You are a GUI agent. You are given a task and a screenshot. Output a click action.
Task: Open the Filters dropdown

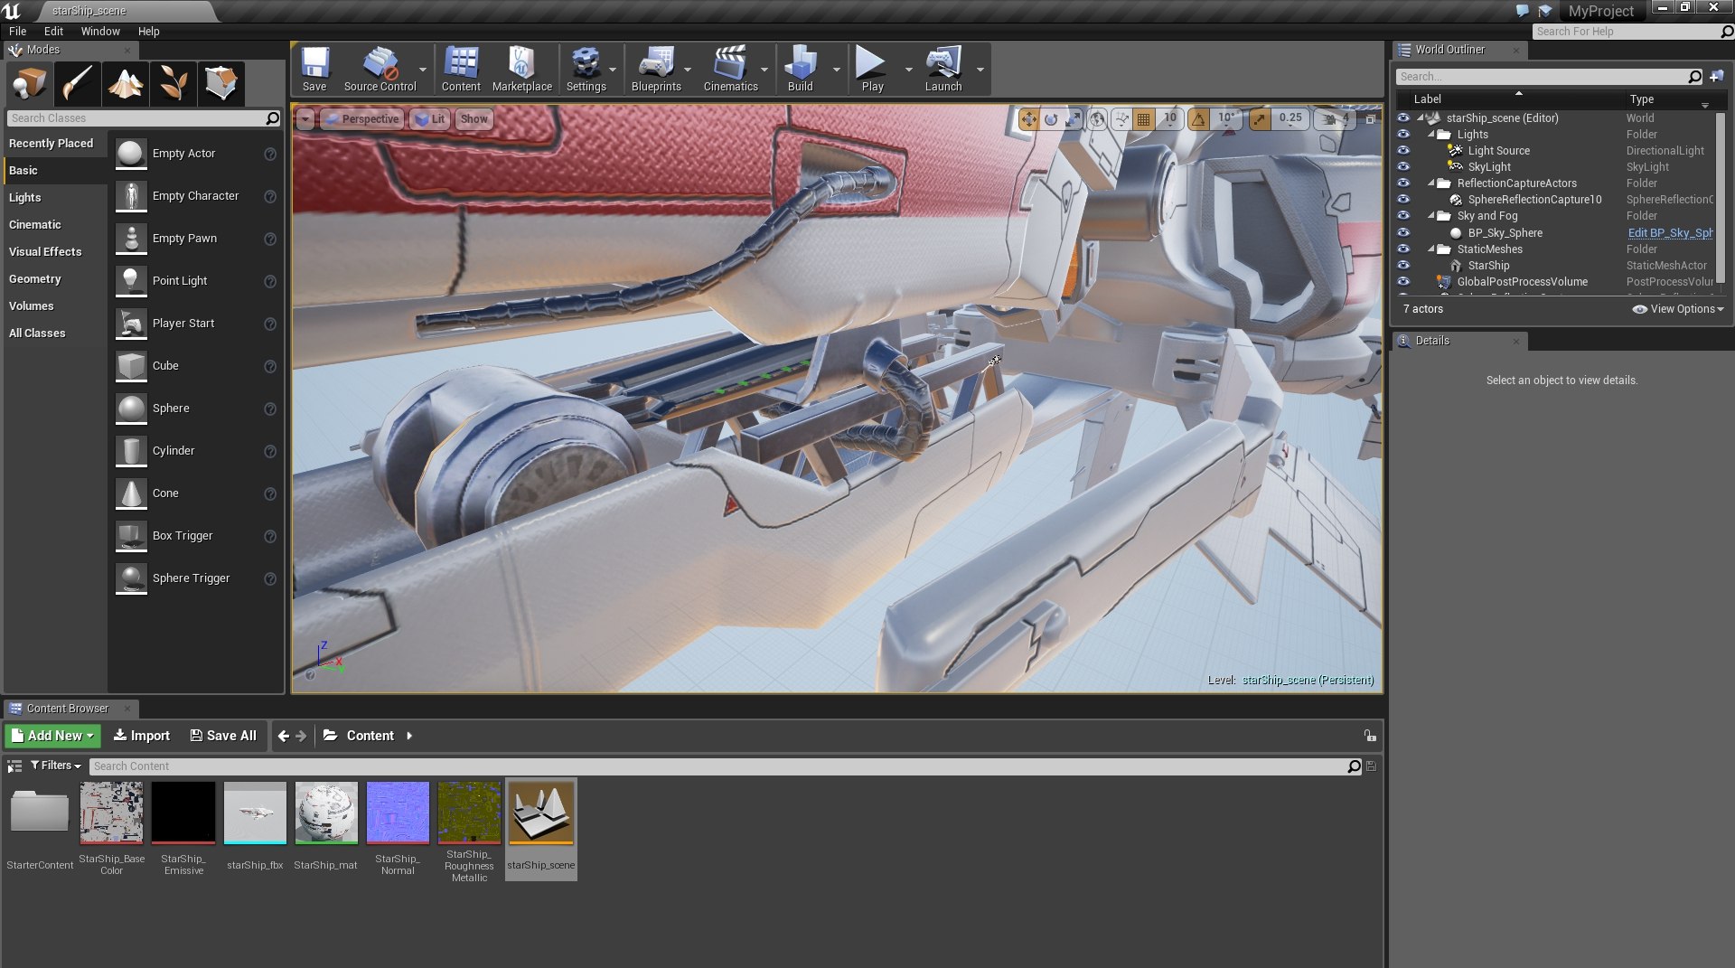pyautogui.click(x=56, y=766)
